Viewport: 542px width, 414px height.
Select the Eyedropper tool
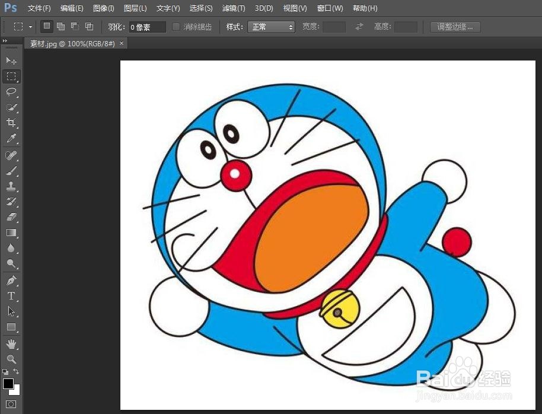pos(11,138)
